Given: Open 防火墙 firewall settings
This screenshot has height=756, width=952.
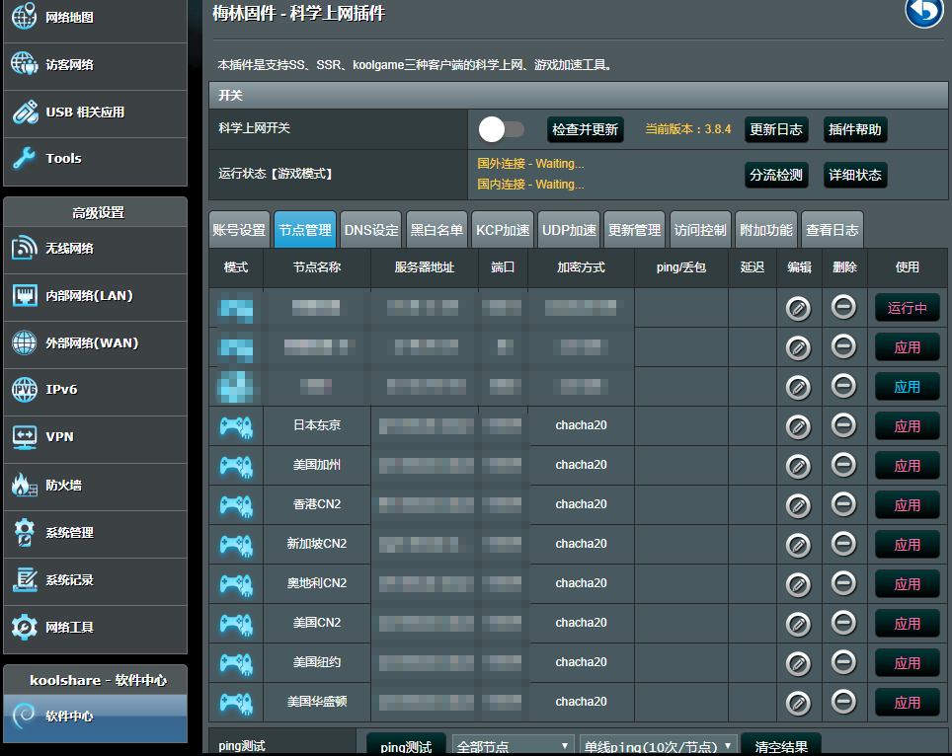Looking at the screenshot, I should (96, 485).
